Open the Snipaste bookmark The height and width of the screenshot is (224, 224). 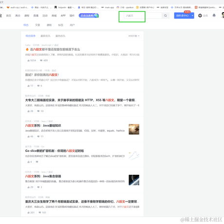pyautogui.click(x=65, y=7)
